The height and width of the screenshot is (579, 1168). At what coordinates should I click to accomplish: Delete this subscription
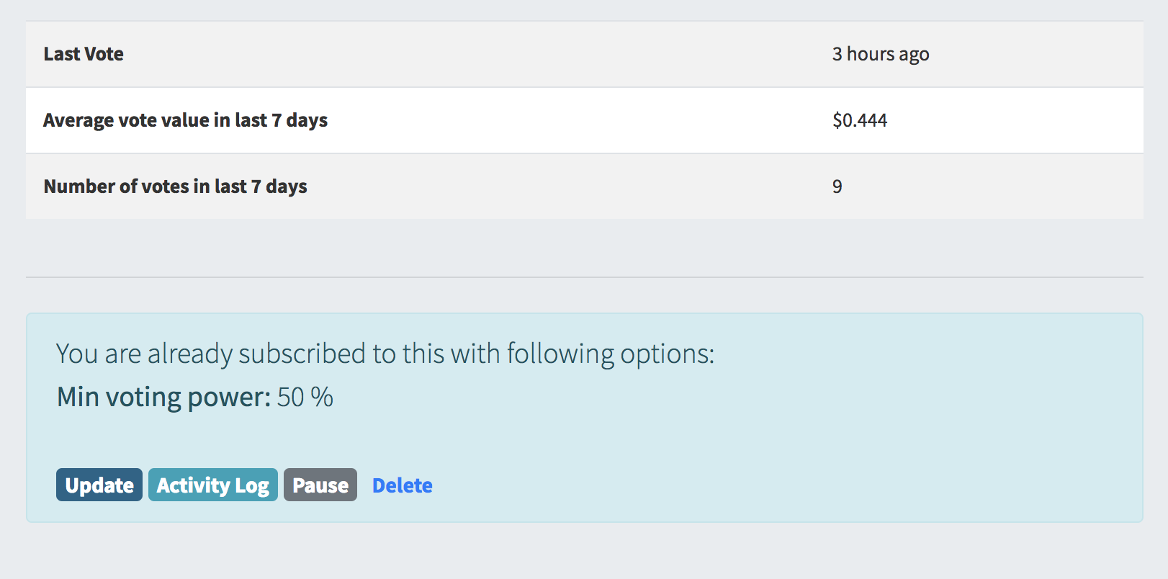(x=402, y=485)
